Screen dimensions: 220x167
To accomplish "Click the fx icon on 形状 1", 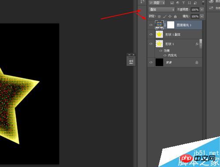I will [x=197, y=44].
